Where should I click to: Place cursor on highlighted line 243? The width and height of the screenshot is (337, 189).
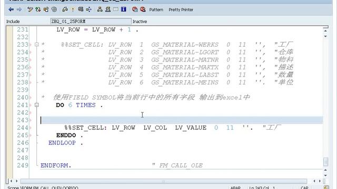coord(182,120)
